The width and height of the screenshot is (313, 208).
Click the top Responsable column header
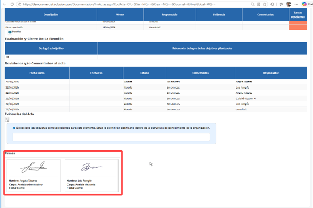pyautogui.click(x=170, y=15)
